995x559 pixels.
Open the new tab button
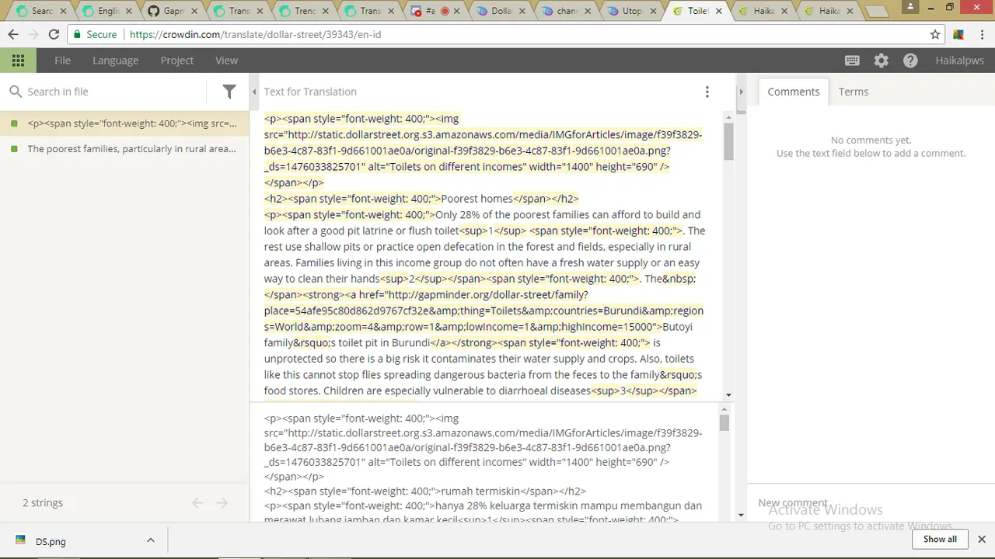pyautogui.click(x=877, y=12)
